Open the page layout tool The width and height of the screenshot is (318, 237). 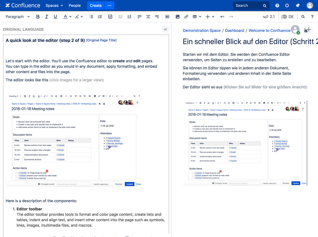[167, 17]
